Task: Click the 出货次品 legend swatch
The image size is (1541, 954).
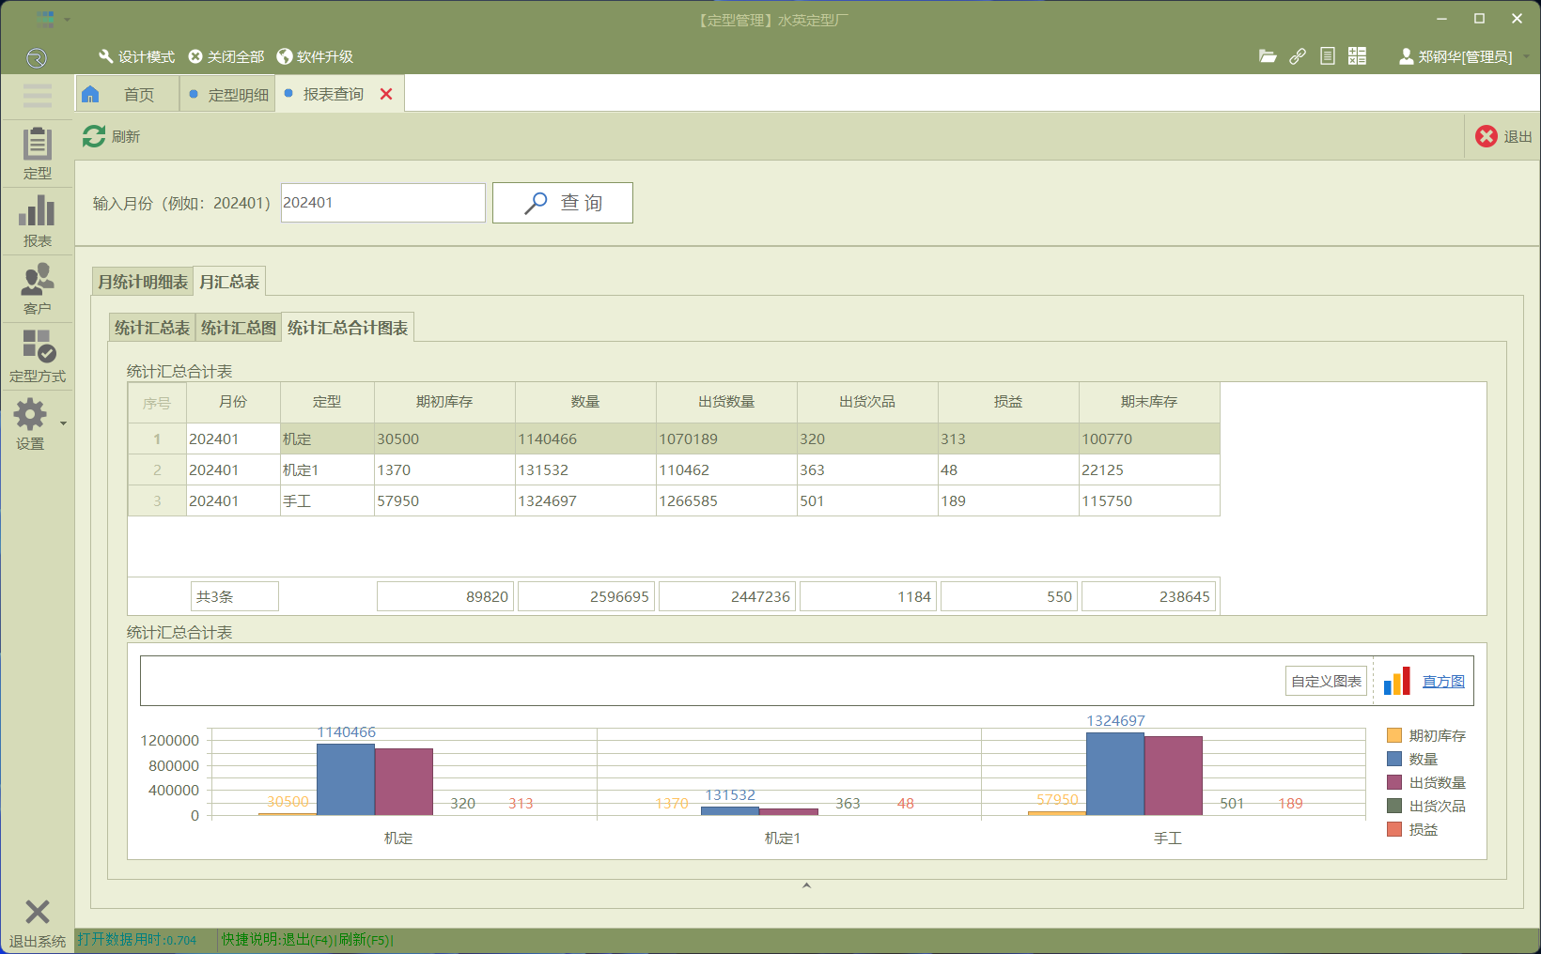Action: pyautogui.click(x=1394, y=806)
